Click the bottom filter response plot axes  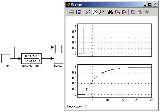tap(114, 81)
